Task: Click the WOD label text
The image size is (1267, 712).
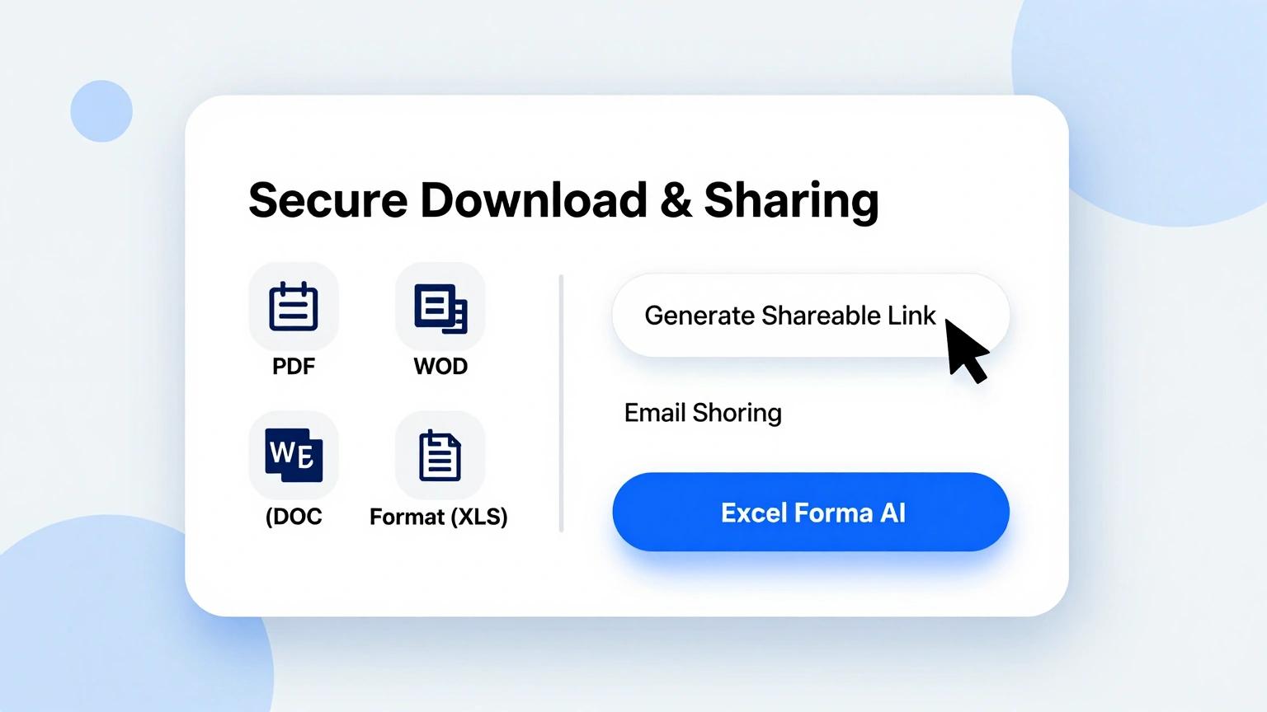Action: coord(440,366)
